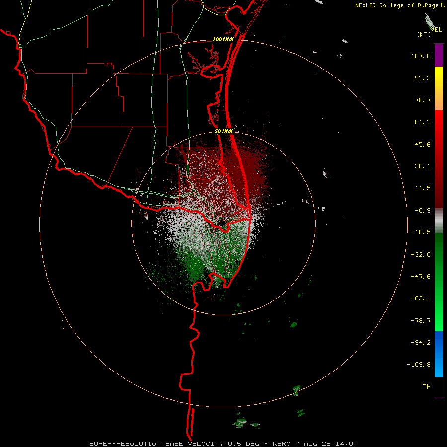The image size is (447, 447).
Task: Click the -109.8 legend value
Action: point(419,365)
